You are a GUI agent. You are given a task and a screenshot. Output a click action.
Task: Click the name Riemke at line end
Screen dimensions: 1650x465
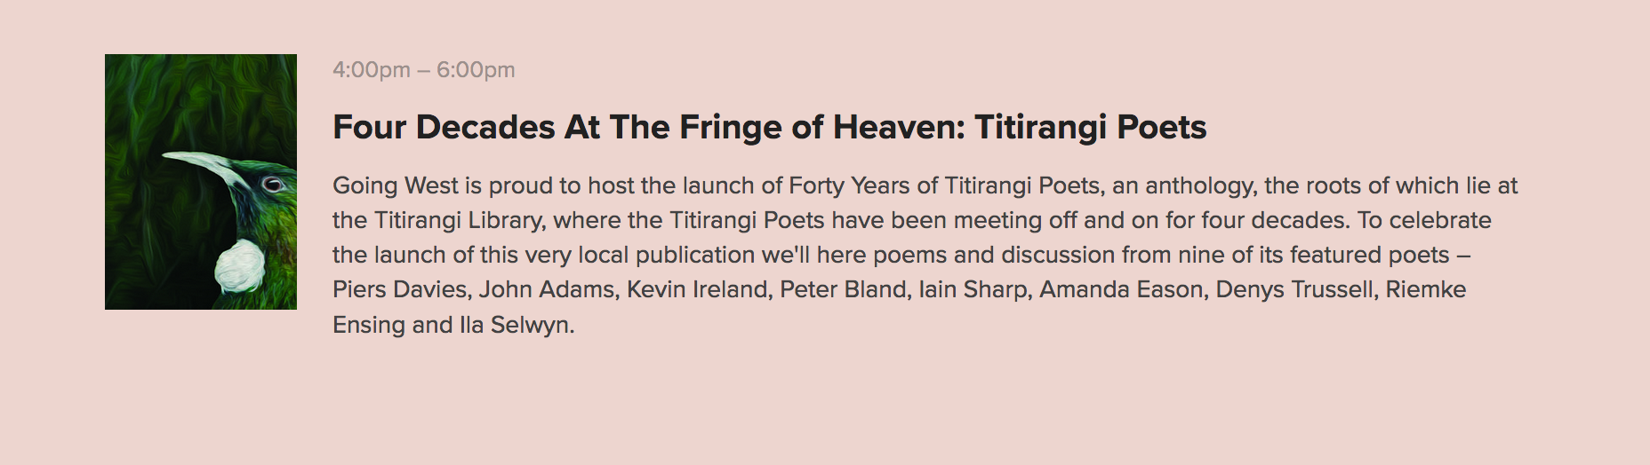(1426, 289)
